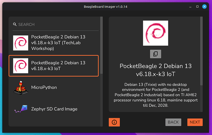212x135 pixels.
Task: Click the Zephyr kite logo icon
Action: coord(21,109)
